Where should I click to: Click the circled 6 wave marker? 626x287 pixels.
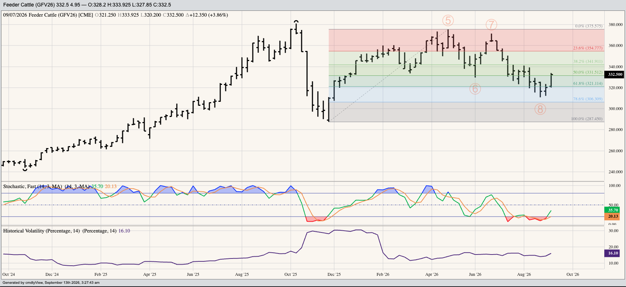click(x=475, y=88)
